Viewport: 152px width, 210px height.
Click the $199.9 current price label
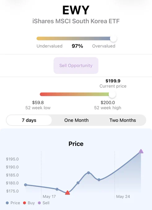coord(113,81)
